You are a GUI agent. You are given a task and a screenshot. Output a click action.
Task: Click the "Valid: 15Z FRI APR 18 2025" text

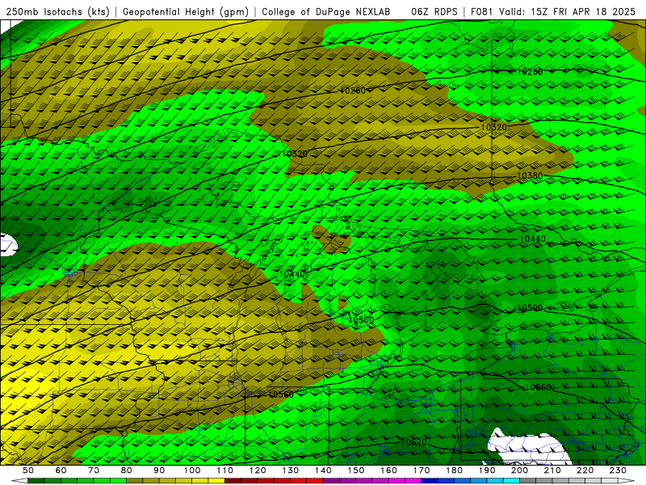click(568, 12)
